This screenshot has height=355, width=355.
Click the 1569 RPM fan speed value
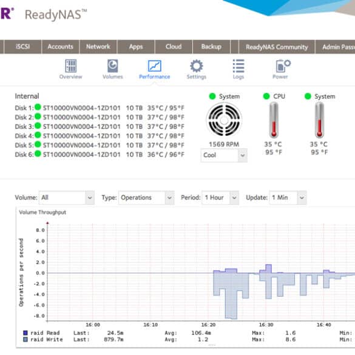(x=224, y=144)
